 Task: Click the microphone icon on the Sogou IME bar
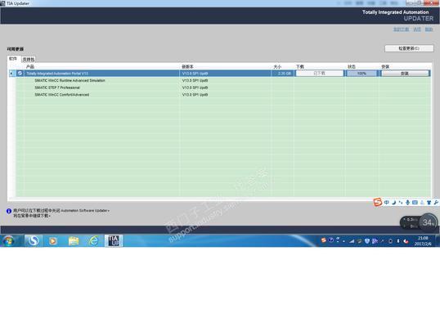407,202
